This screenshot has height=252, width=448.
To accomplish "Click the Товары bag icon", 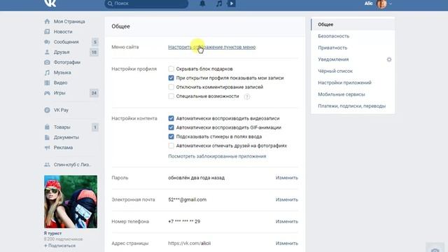I will [47, 127].
